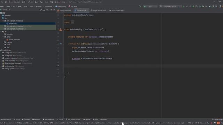
Task: Click the getInstance() call in the editor
Action: tap(105, 59)
